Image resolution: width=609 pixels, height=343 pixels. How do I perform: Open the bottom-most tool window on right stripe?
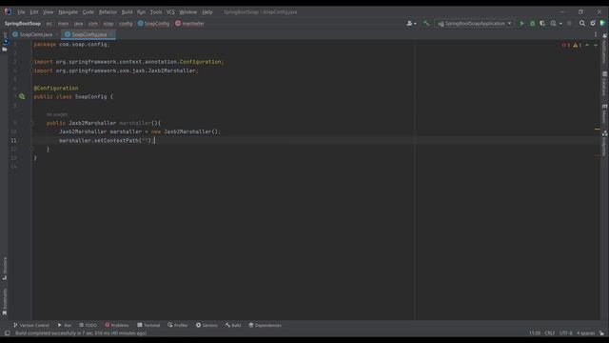605,143
